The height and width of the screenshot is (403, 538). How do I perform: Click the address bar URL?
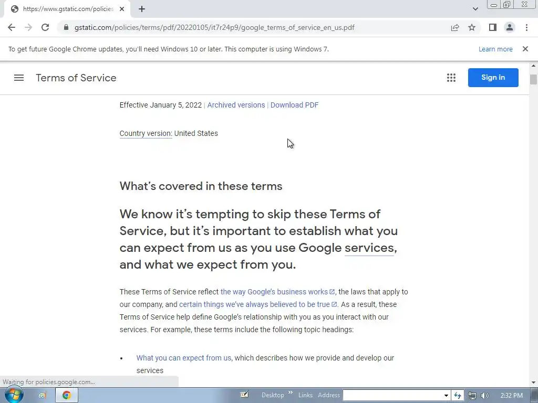click(x=214, y=27)
